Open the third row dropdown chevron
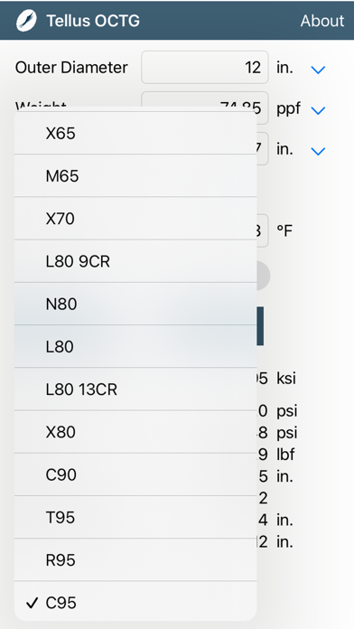This screenshot has width=354, height=629. coord(318,151)
